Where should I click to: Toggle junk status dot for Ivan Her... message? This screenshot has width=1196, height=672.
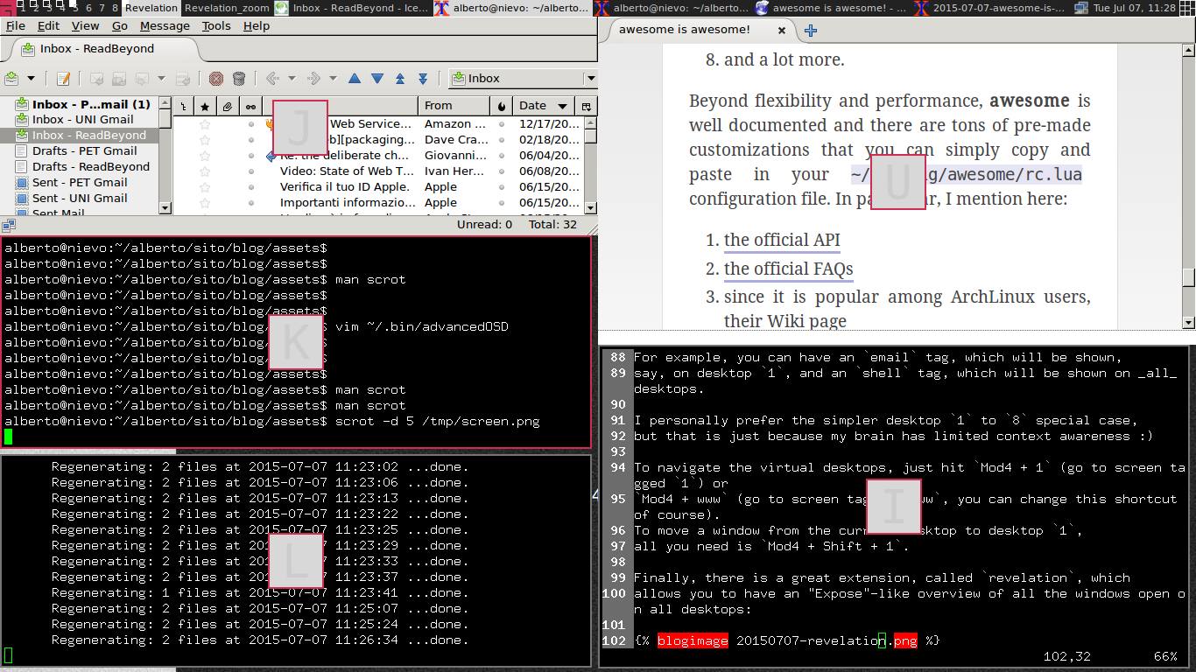pos(502,171)
